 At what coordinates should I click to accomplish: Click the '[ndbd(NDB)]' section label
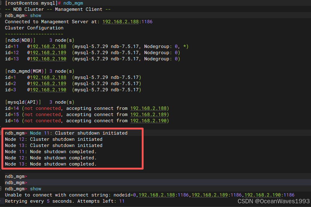pyautogui.click(x=20, y=40)
